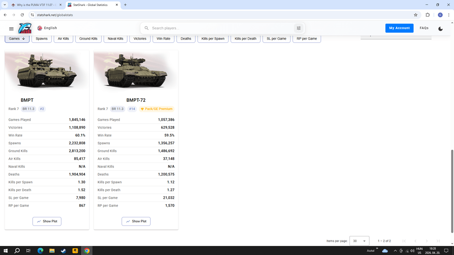
Task: Show plot for the BMPT card
Action: click(x=47, y=221)
